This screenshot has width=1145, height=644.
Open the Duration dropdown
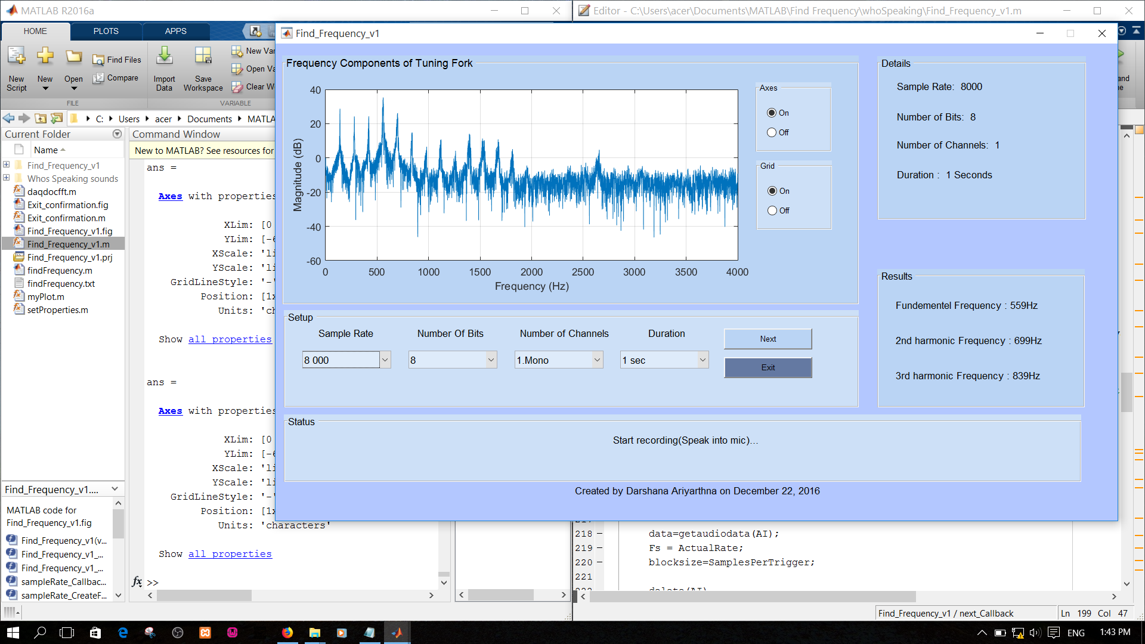pos(703,360)
